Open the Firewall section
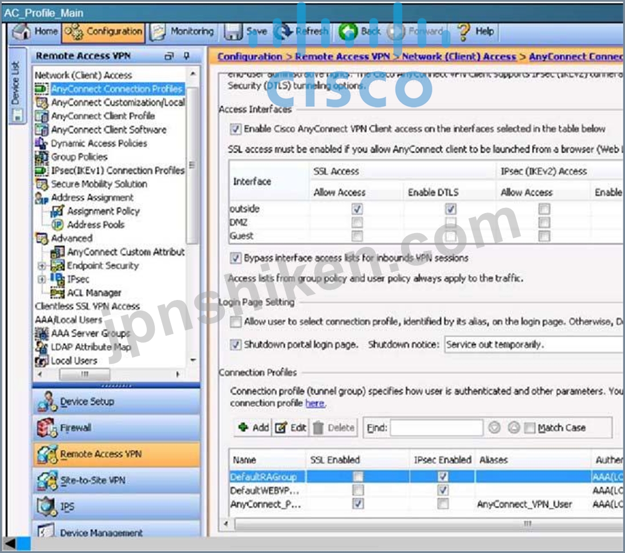The height and width of the screenshot is (553, 625). pos(117,427)
